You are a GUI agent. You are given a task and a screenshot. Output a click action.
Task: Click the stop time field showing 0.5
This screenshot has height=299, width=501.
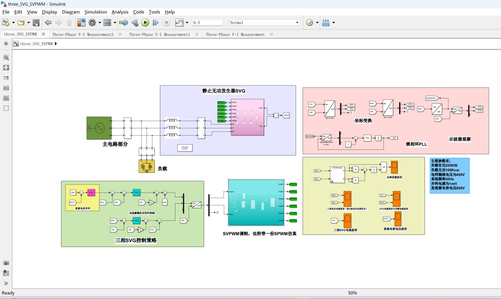(x=207, y=22)
